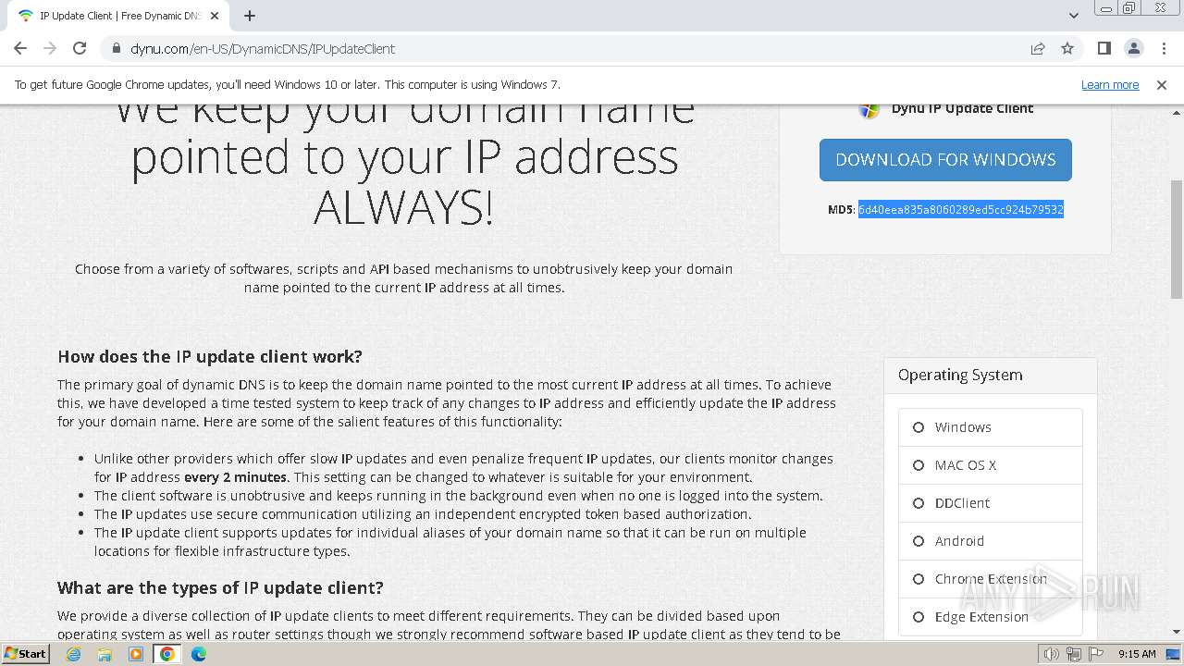The image size is (1184, 666).
Task: Click the address bar URL
Action: point(263,48)
